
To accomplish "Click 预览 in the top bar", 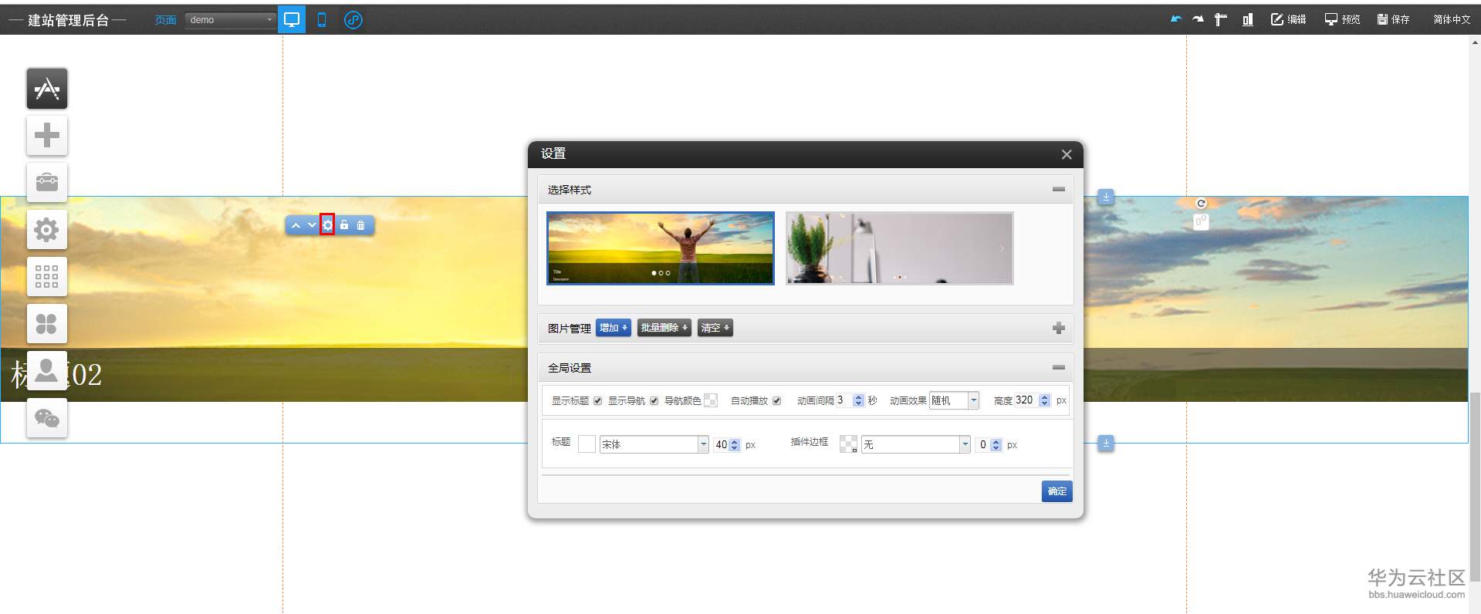I will tap(1342, 19).
